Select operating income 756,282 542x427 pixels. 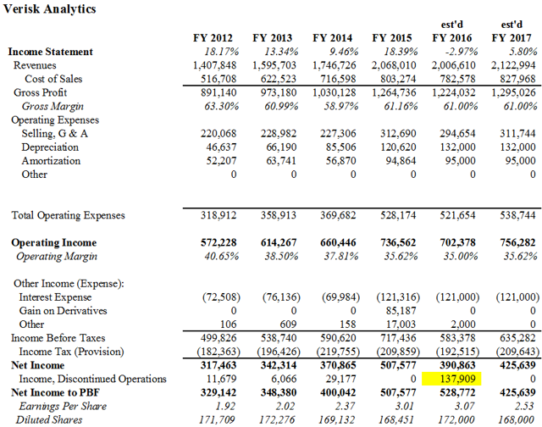pos(517,242)
